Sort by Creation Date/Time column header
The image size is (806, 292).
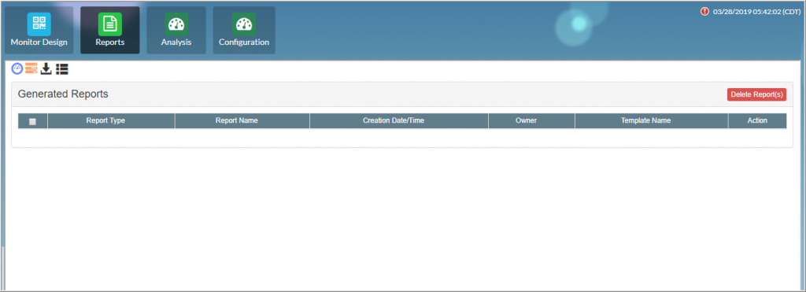[394, 120]
